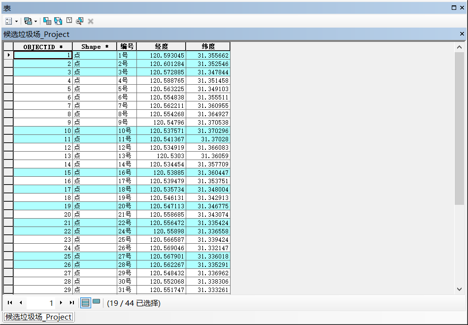Select the 候选垃圾场_Project bottom tab
The image size is (468, 325).
[x=38, y=317]
